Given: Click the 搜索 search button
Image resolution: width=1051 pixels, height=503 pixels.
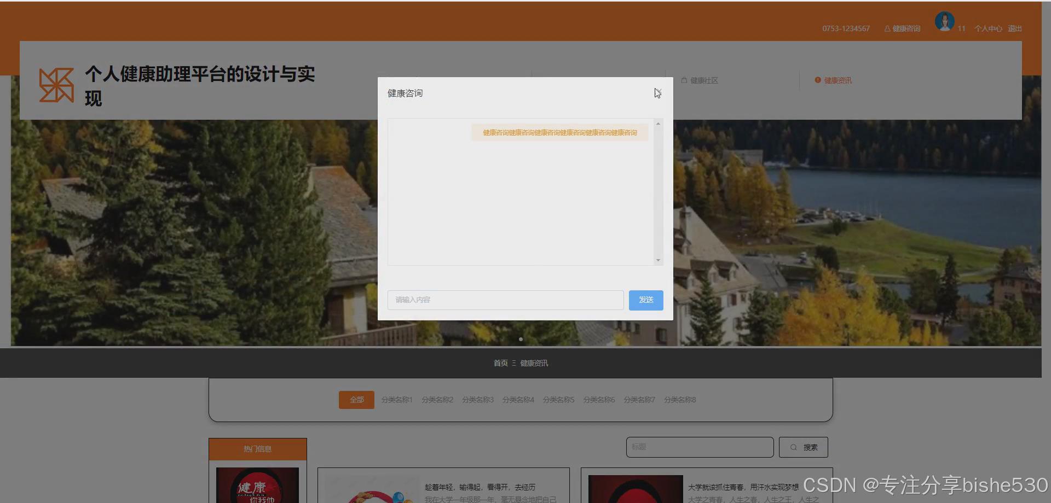Looking at the screenshot, I should tap(804, 447).
